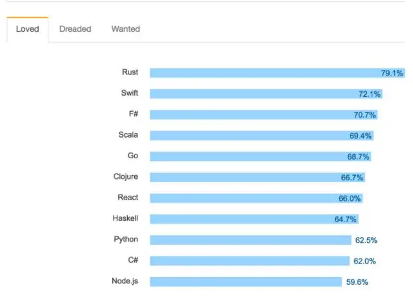Click the Go bar at 68.7%
This screenshot has width=413, height=301.
261,156
